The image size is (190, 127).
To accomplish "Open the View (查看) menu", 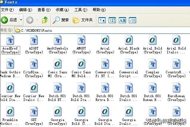I will pos(44,10).
